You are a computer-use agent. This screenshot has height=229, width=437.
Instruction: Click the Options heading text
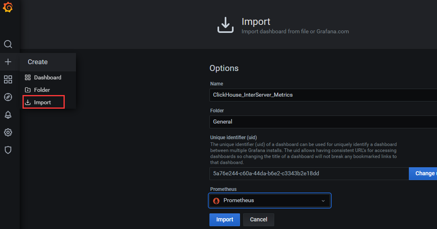(x=224, y=68)
